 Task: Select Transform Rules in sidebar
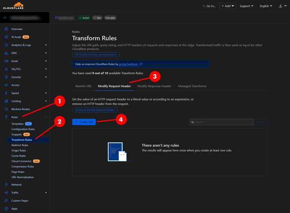pos(22,140)
